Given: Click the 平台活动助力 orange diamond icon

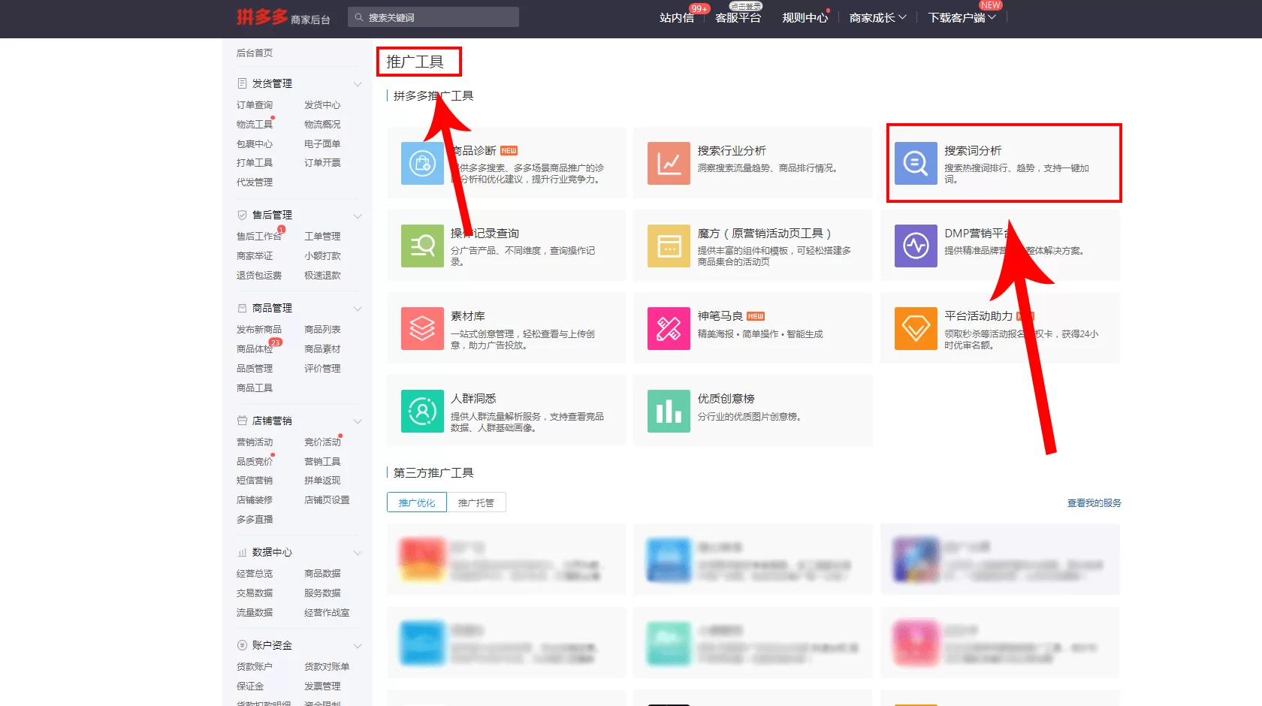Looking at the screenshot, I should [x=915, y=328].
